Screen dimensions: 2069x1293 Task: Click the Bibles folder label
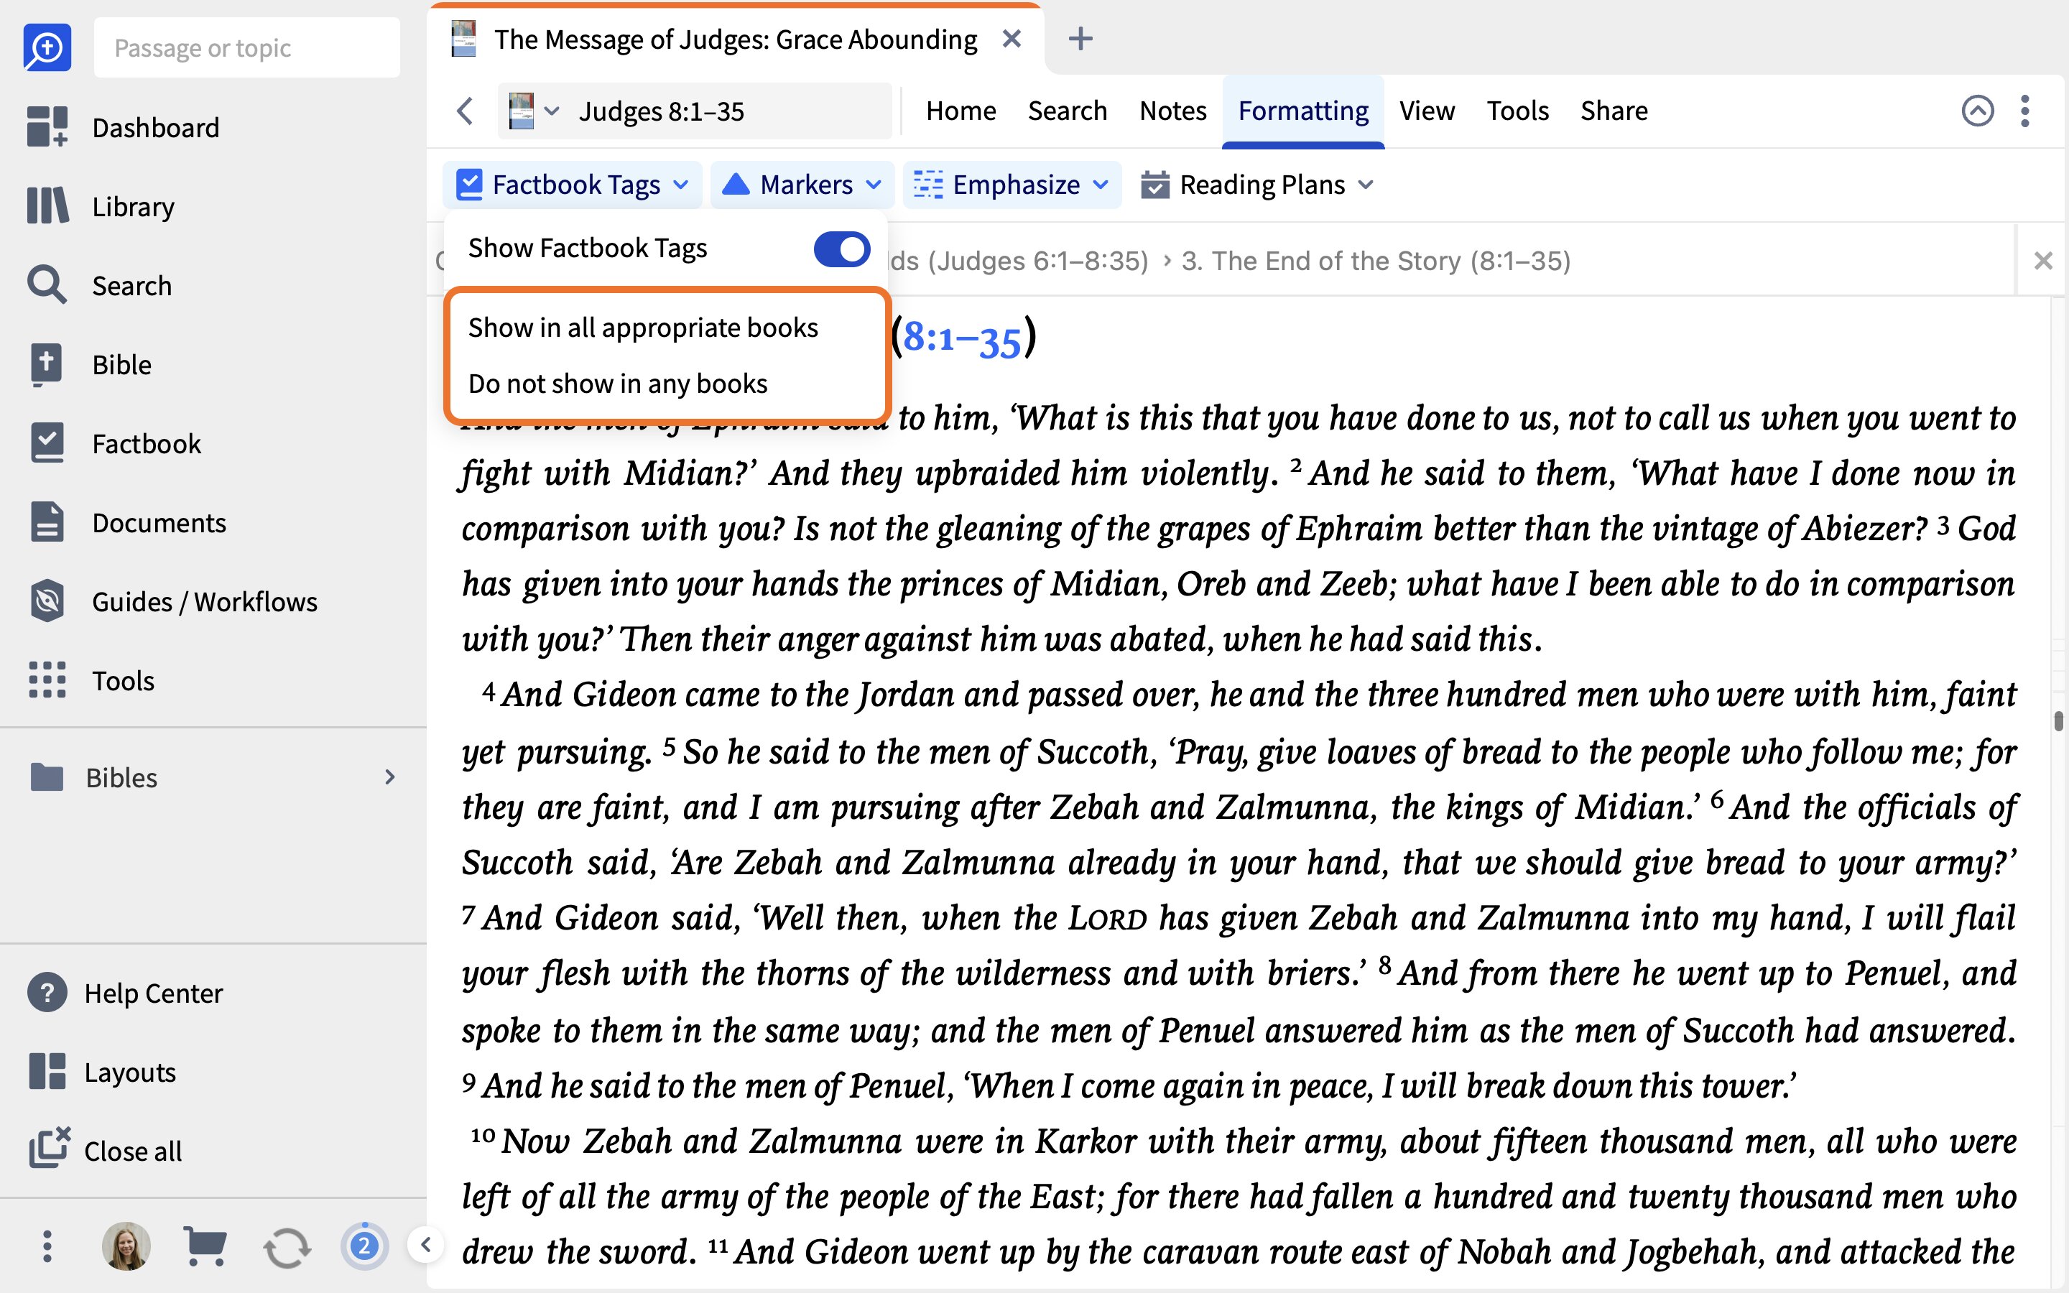pos(121,777)
